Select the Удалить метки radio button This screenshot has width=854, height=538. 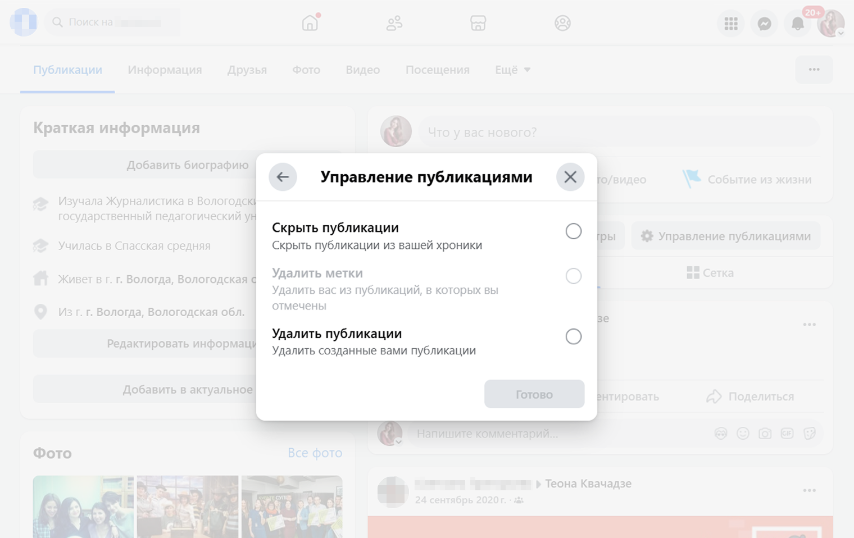[x=573, y=276]
